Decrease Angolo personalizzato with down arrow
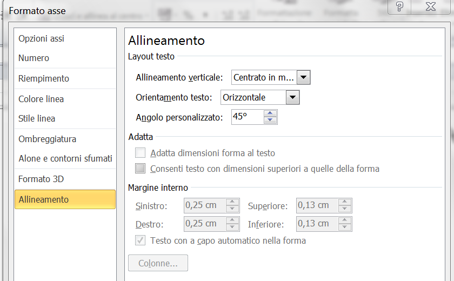This screenshot has height=281, width=454. (x=270, y=121)
